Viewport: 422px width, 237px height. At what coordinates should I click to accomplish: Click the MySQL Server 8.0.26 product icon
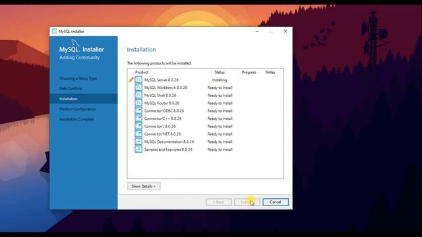(x=138, y=80)
